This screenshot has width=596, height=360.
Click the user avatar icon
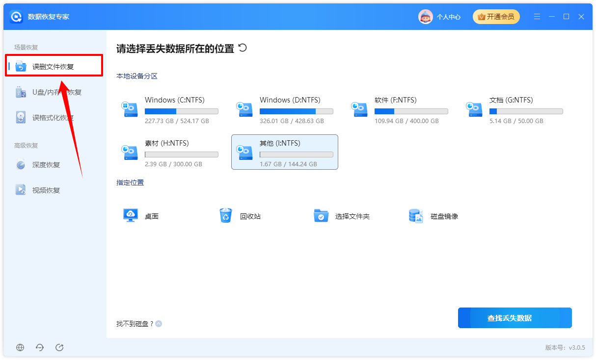point(426,17)
